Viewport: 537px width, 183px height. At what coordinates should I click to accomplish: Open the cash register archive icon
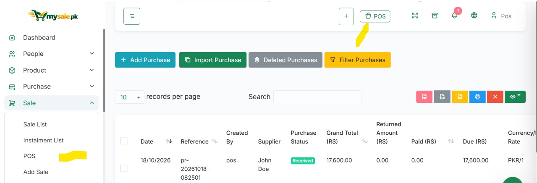tap(435, 16)
